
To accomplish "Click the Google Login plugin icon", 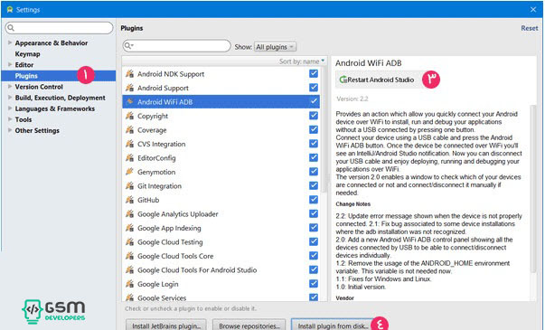I will (x=129, y=284).
